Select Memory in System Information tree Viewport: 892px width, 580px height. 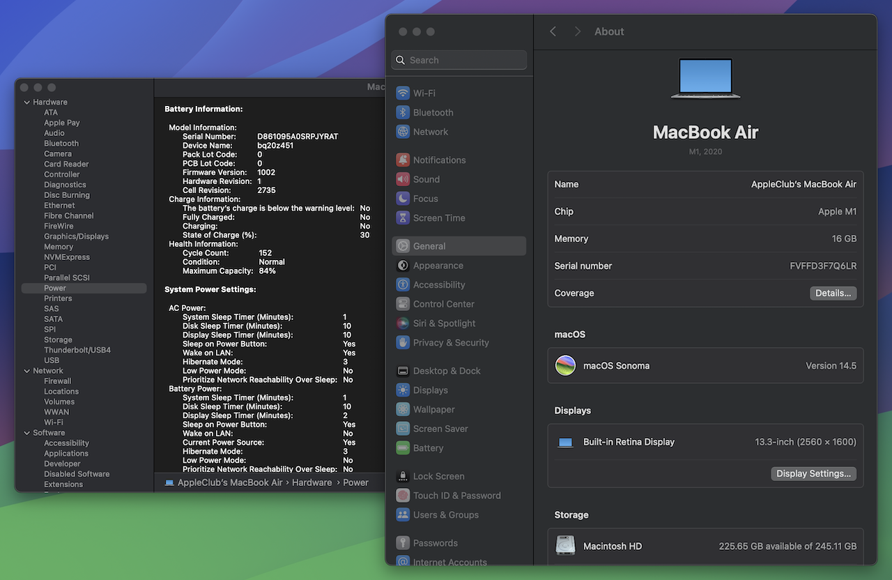[x=59, y=247]
